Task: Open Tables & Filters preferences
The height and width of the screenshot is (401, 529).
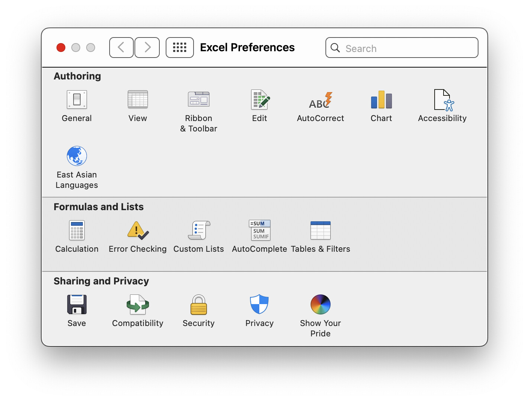Action: [x=320, y=230]
